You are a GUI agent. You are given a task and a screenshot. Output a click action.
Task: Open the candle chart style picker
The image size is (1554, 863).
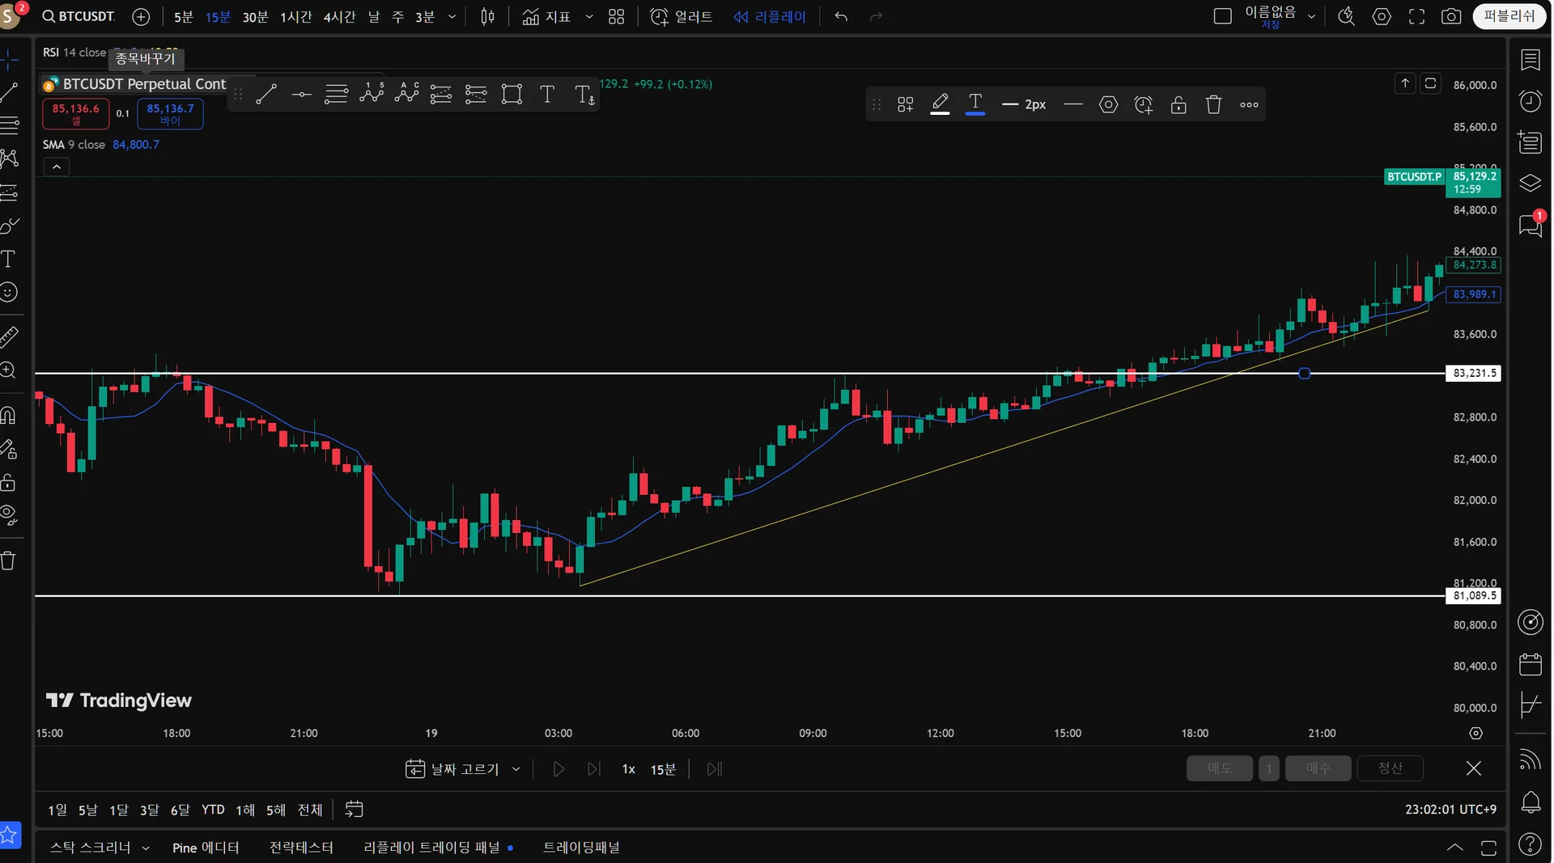click(487, 16)
